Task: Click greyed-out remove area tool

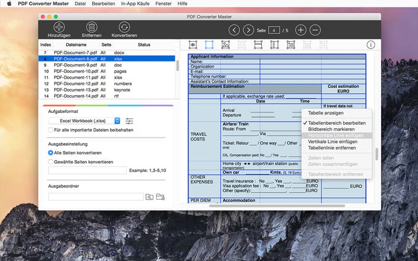Action: click(x=242, y=45)
